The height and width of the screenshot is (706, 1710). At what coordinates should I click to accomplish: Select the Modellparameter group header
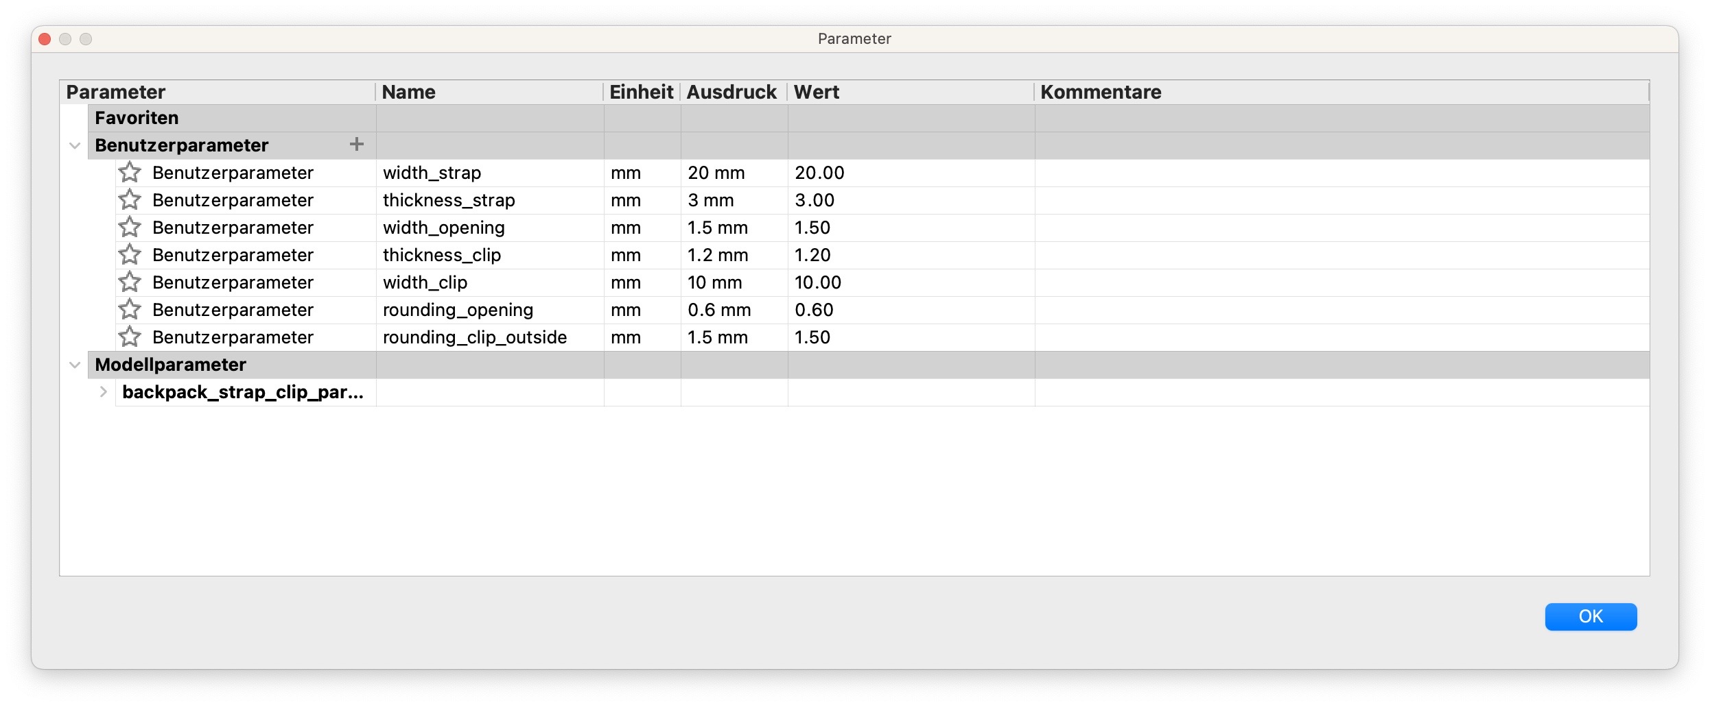coord(869,365)
